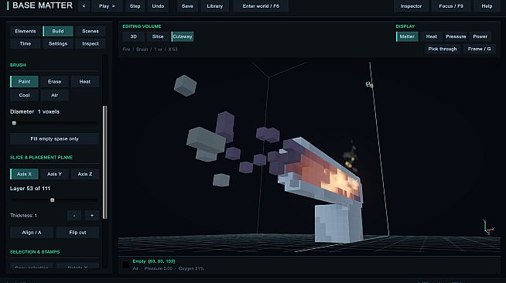Select Cutaway view mode
Image resolution: width=506 pixels, height=283 pixels.
click(183, 36)
